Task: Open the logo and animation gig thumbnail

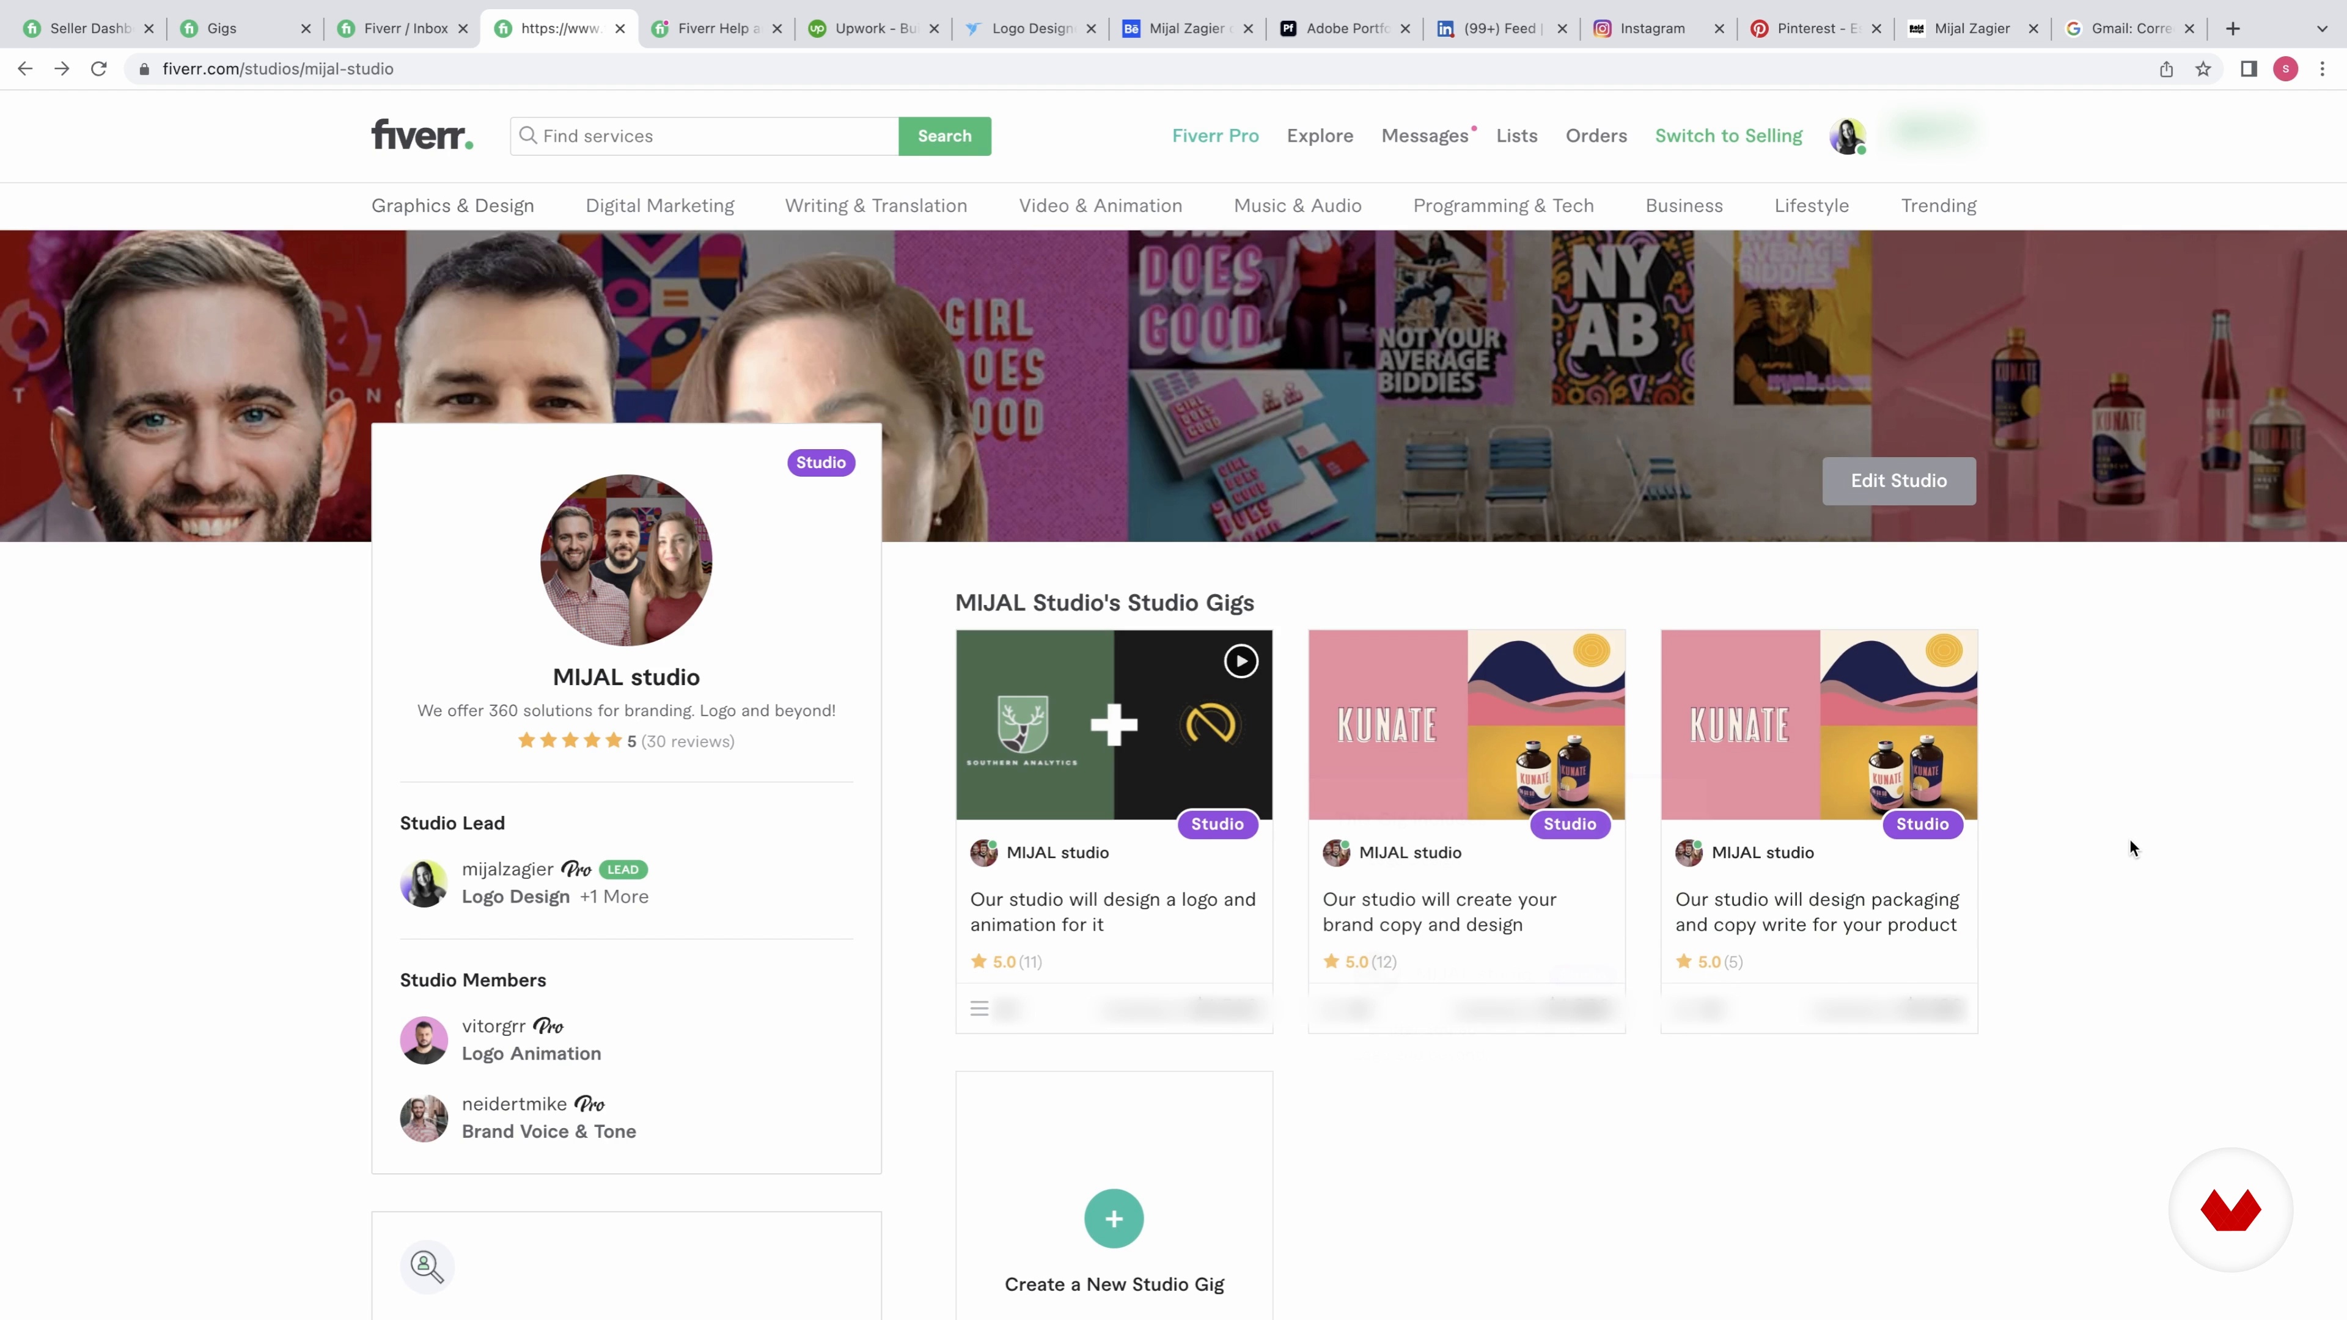Action: [1114, 725]
